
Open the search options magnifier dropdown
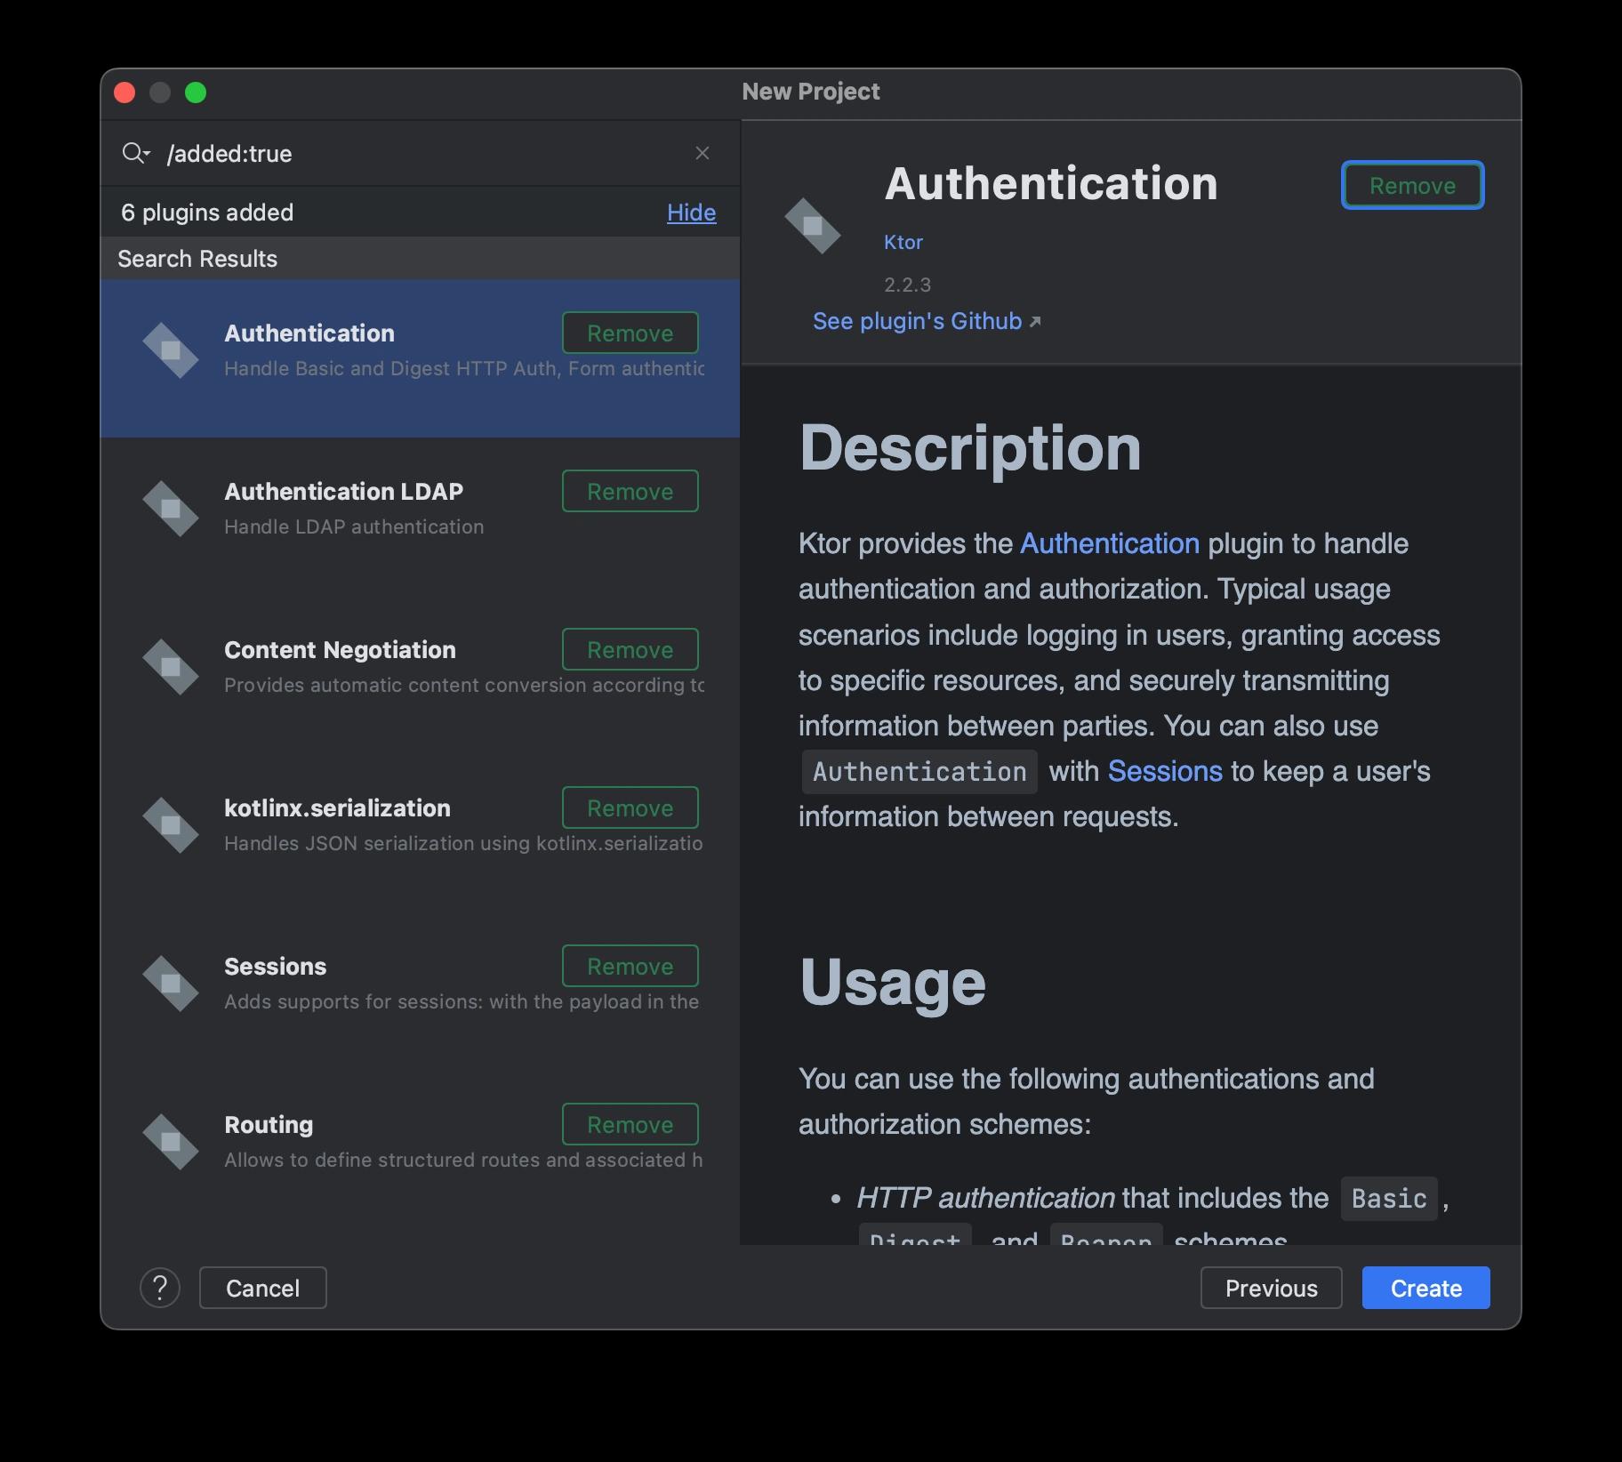(135, 153)
